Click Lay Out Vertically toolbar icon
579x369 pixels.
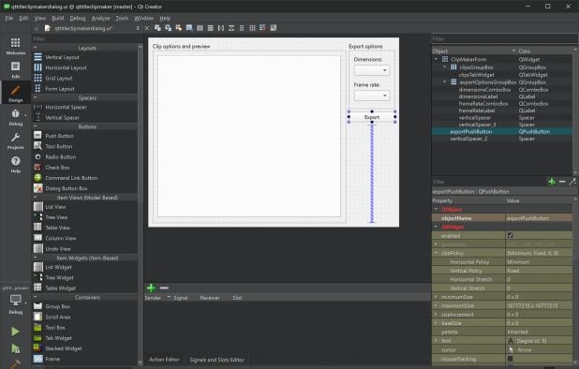click(x=210, y=28)
